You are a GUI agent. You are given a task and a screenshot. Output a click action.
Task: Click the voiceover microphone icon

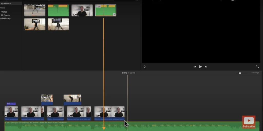click(x=145, y=67)
